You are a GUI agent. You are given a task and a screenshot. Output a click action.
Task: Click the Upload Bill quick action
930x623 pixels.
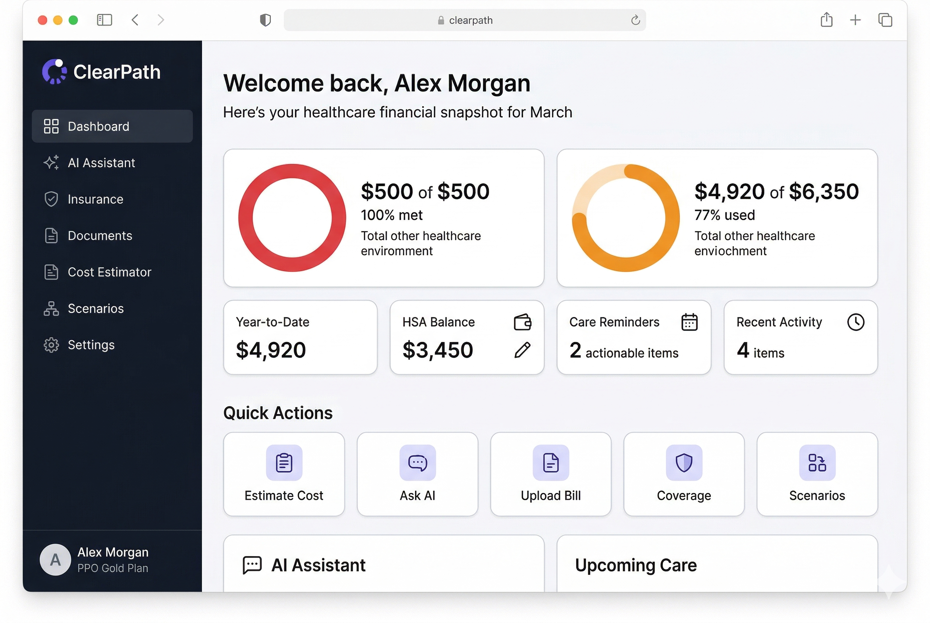pyautogui.click(x=550, y=474)
